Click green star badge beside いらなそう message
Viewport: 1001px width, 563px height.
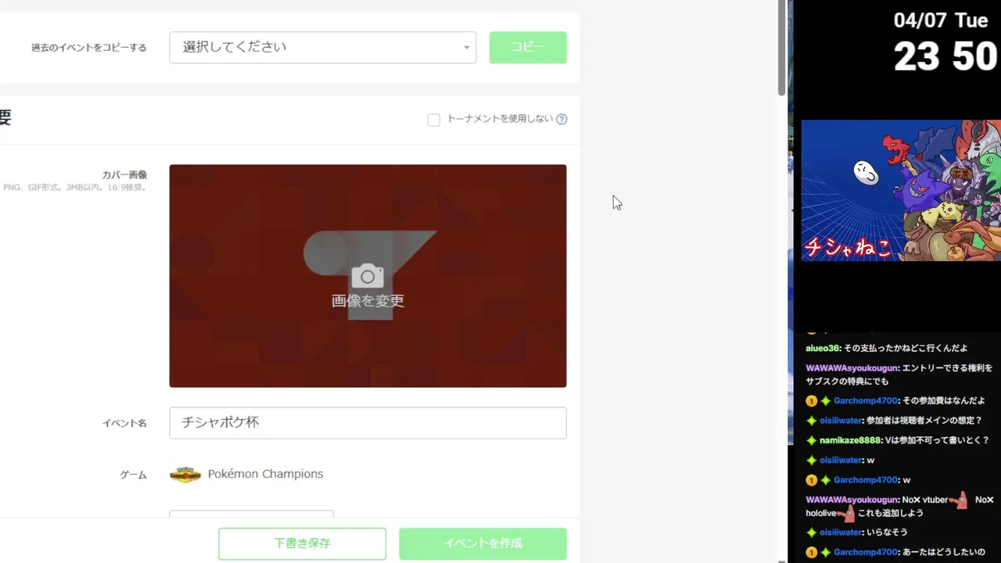coord(811,533)
